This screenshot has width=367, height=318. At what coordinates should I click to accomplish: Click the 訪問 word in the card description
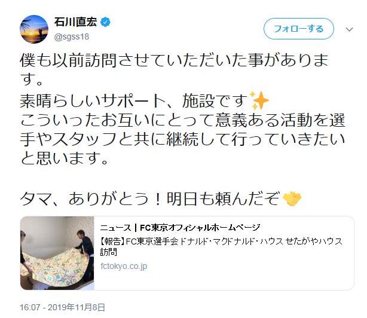(x=109, y=252)
